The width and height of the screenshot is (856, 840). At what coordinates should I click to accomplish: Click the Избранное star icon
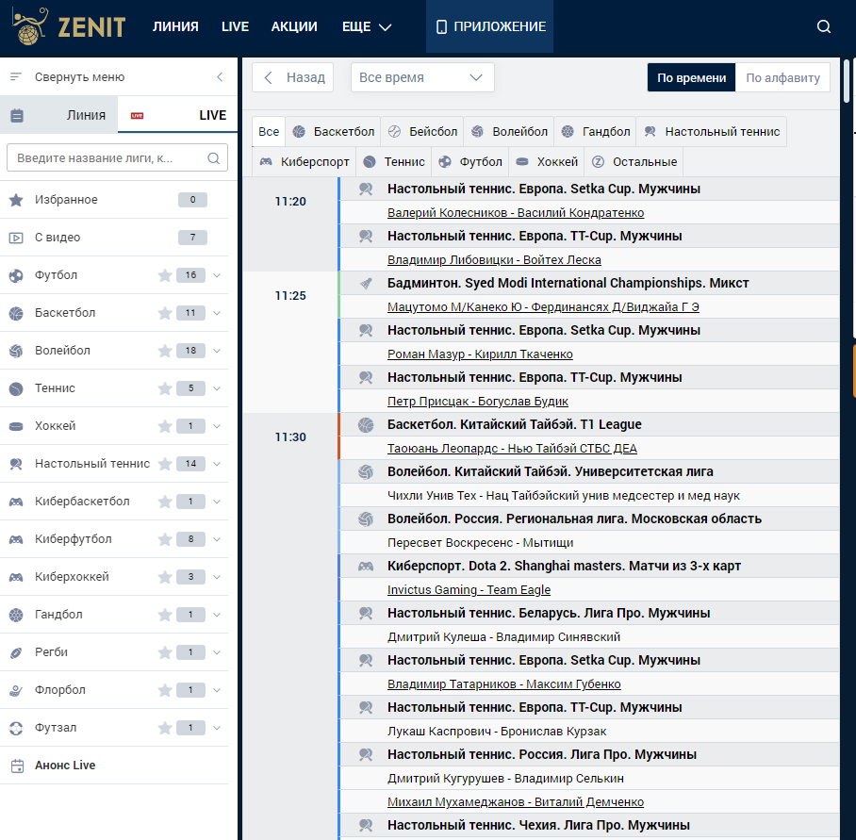(x=16, y=200)
